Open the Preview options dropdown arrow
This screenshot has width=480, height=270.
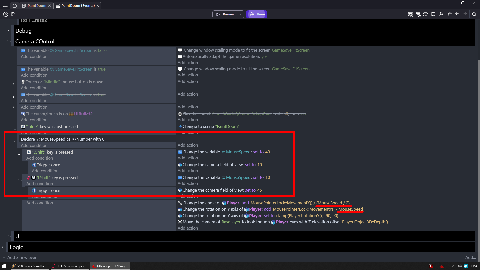pyautogui.click(x=240, y=14)
